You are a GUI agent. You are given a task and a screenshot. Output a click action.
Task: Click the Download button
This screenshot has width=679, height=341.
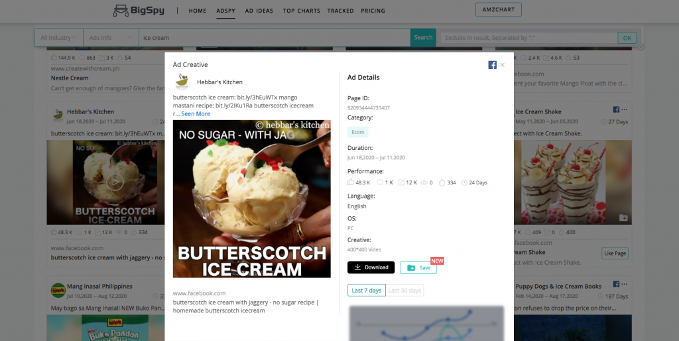click(x=371, y=267)
